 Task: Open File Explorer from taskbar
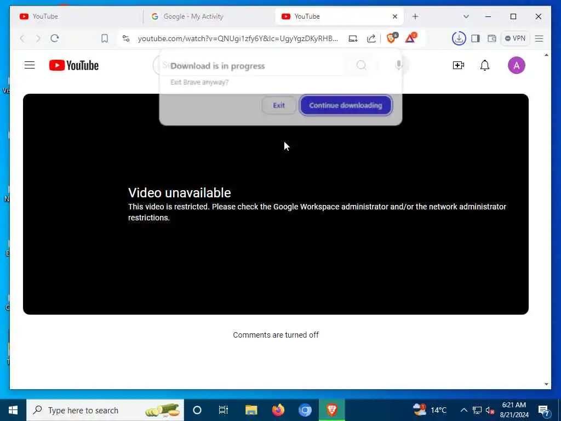(x=251, y=410)
